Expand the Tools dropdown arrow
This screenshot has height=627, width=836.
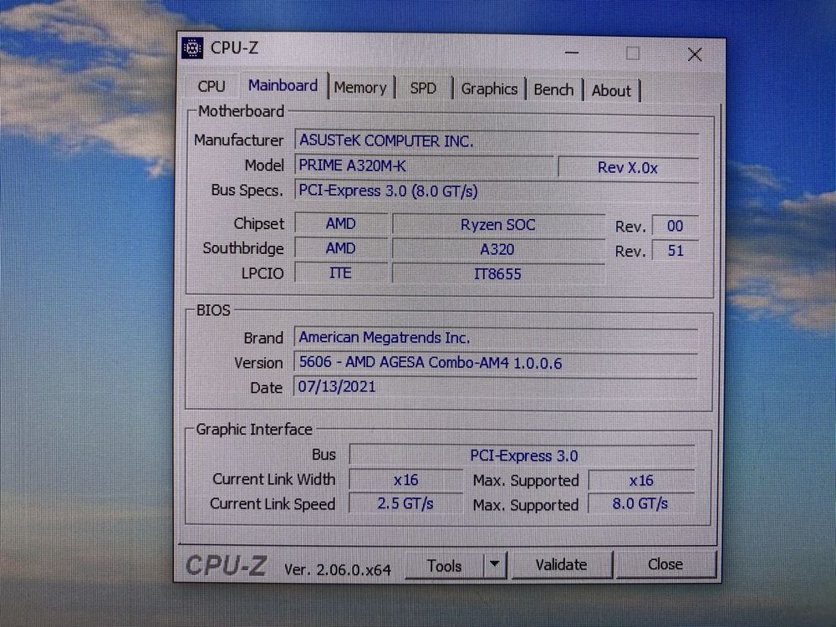pos(495,564)
